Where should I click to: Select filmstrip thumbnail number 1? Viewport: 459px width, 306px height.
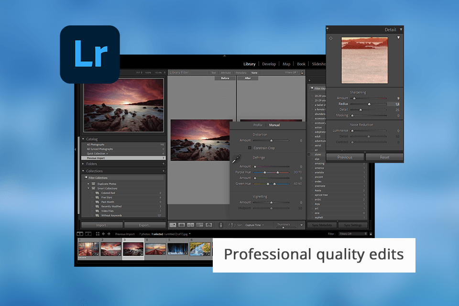(89, 249)
